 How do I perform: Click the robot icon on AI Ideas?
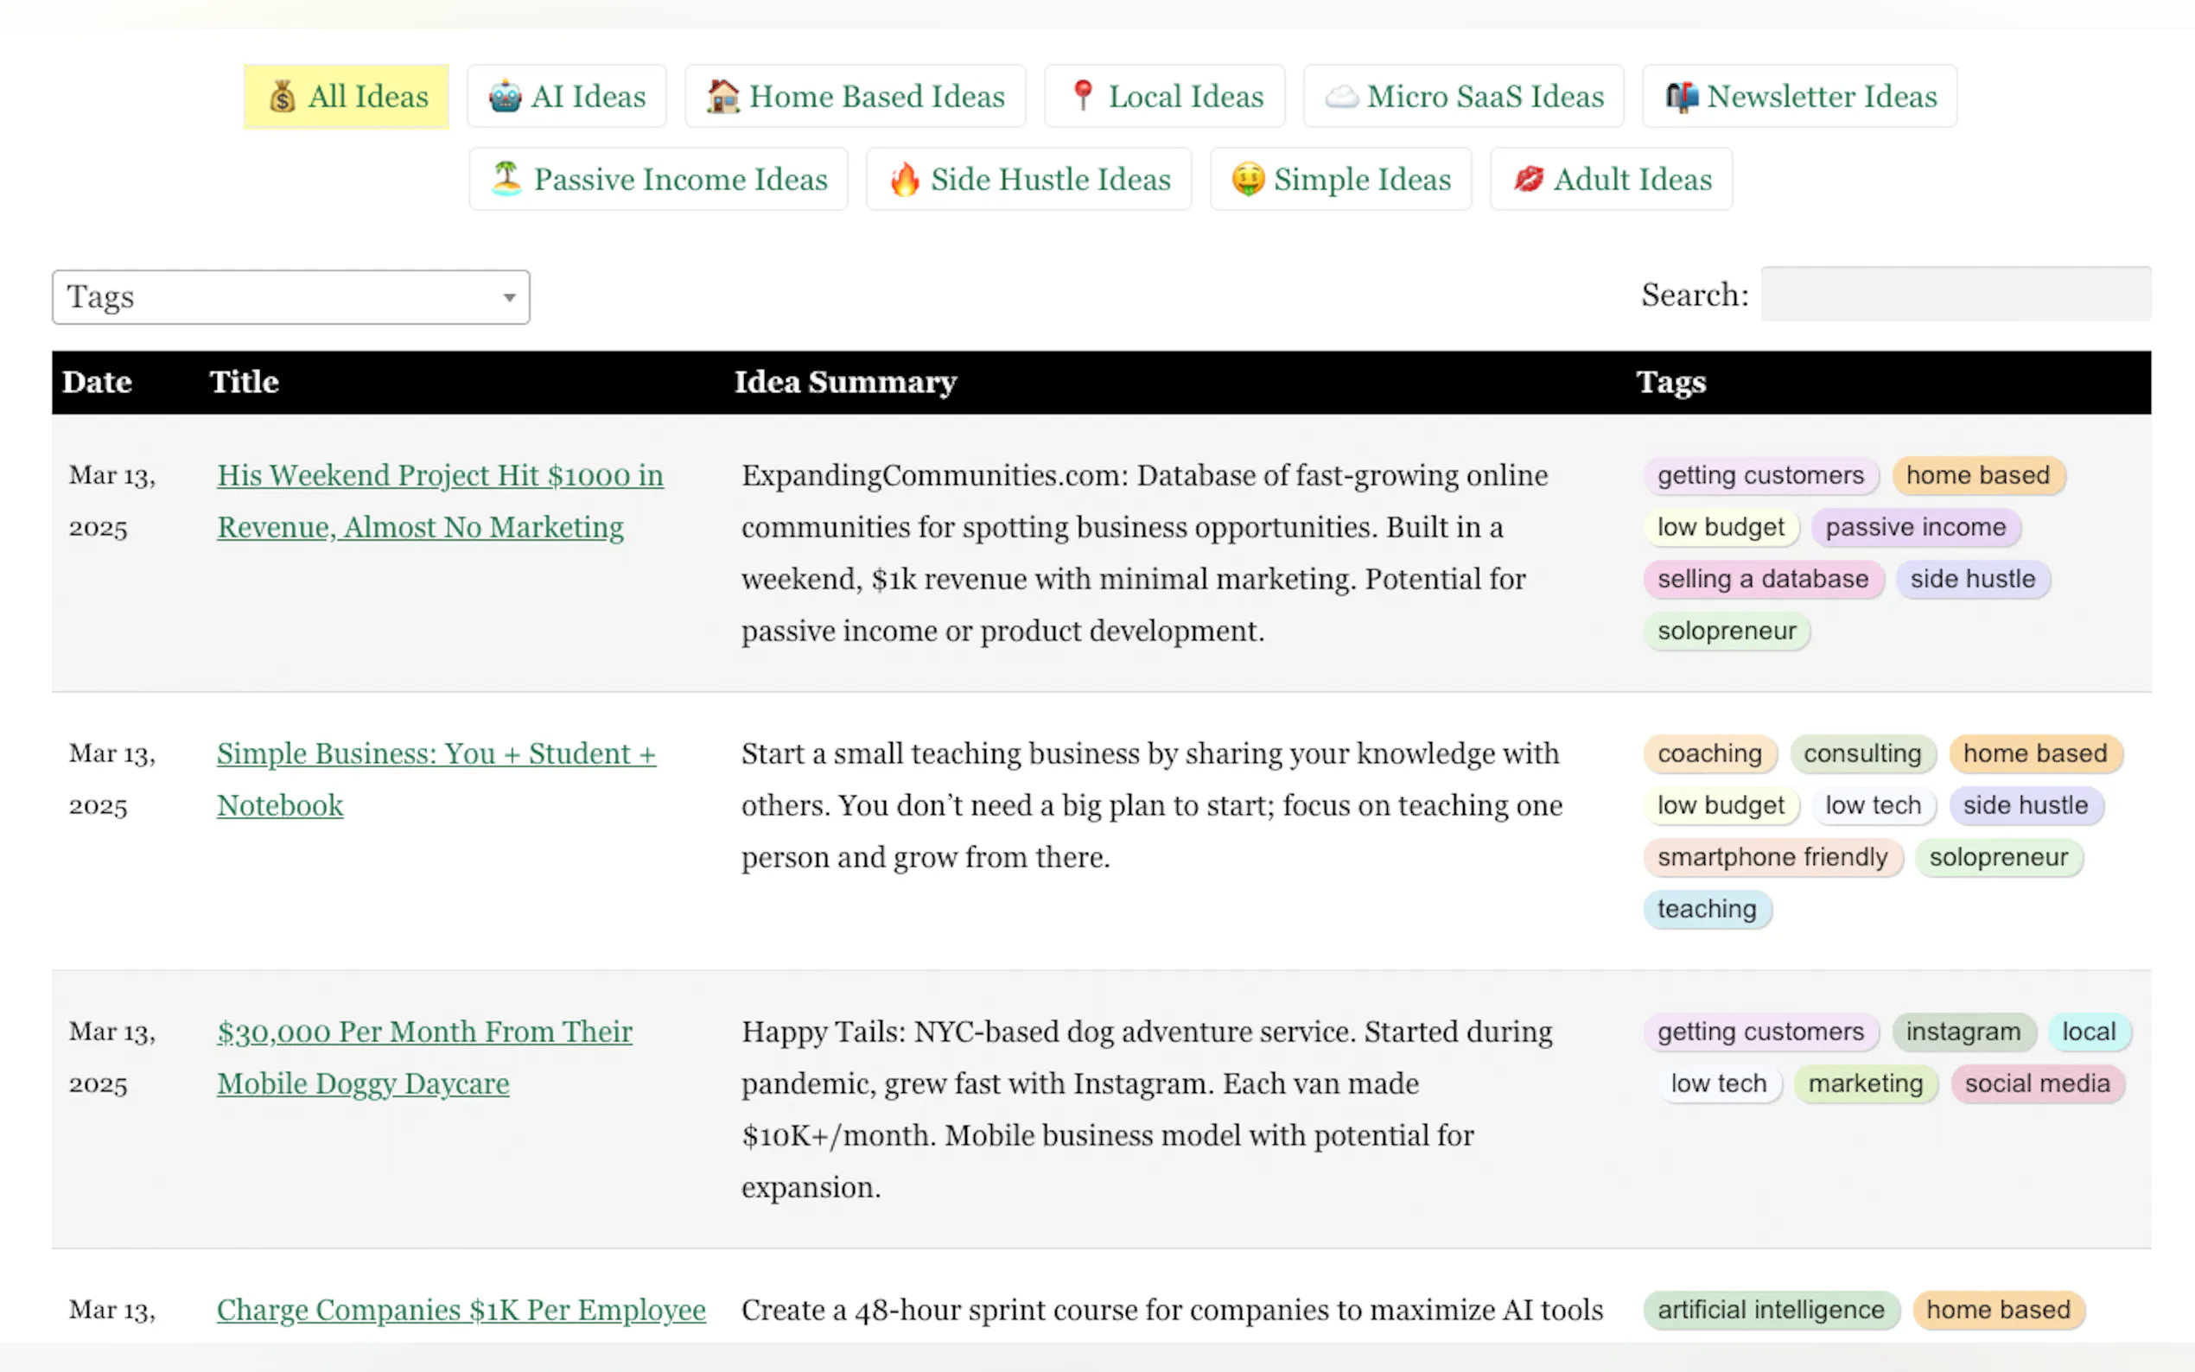pos(505,96)
